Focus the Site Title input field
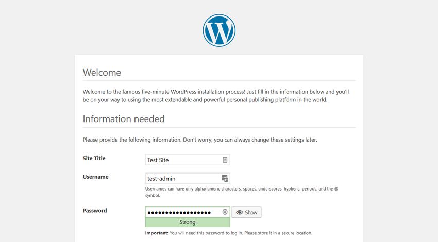The image size is (438, 242). 188,160
